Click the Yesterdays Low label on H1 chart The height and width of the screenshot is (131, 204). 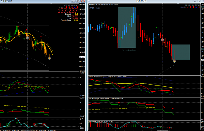(x=129, y=50)
